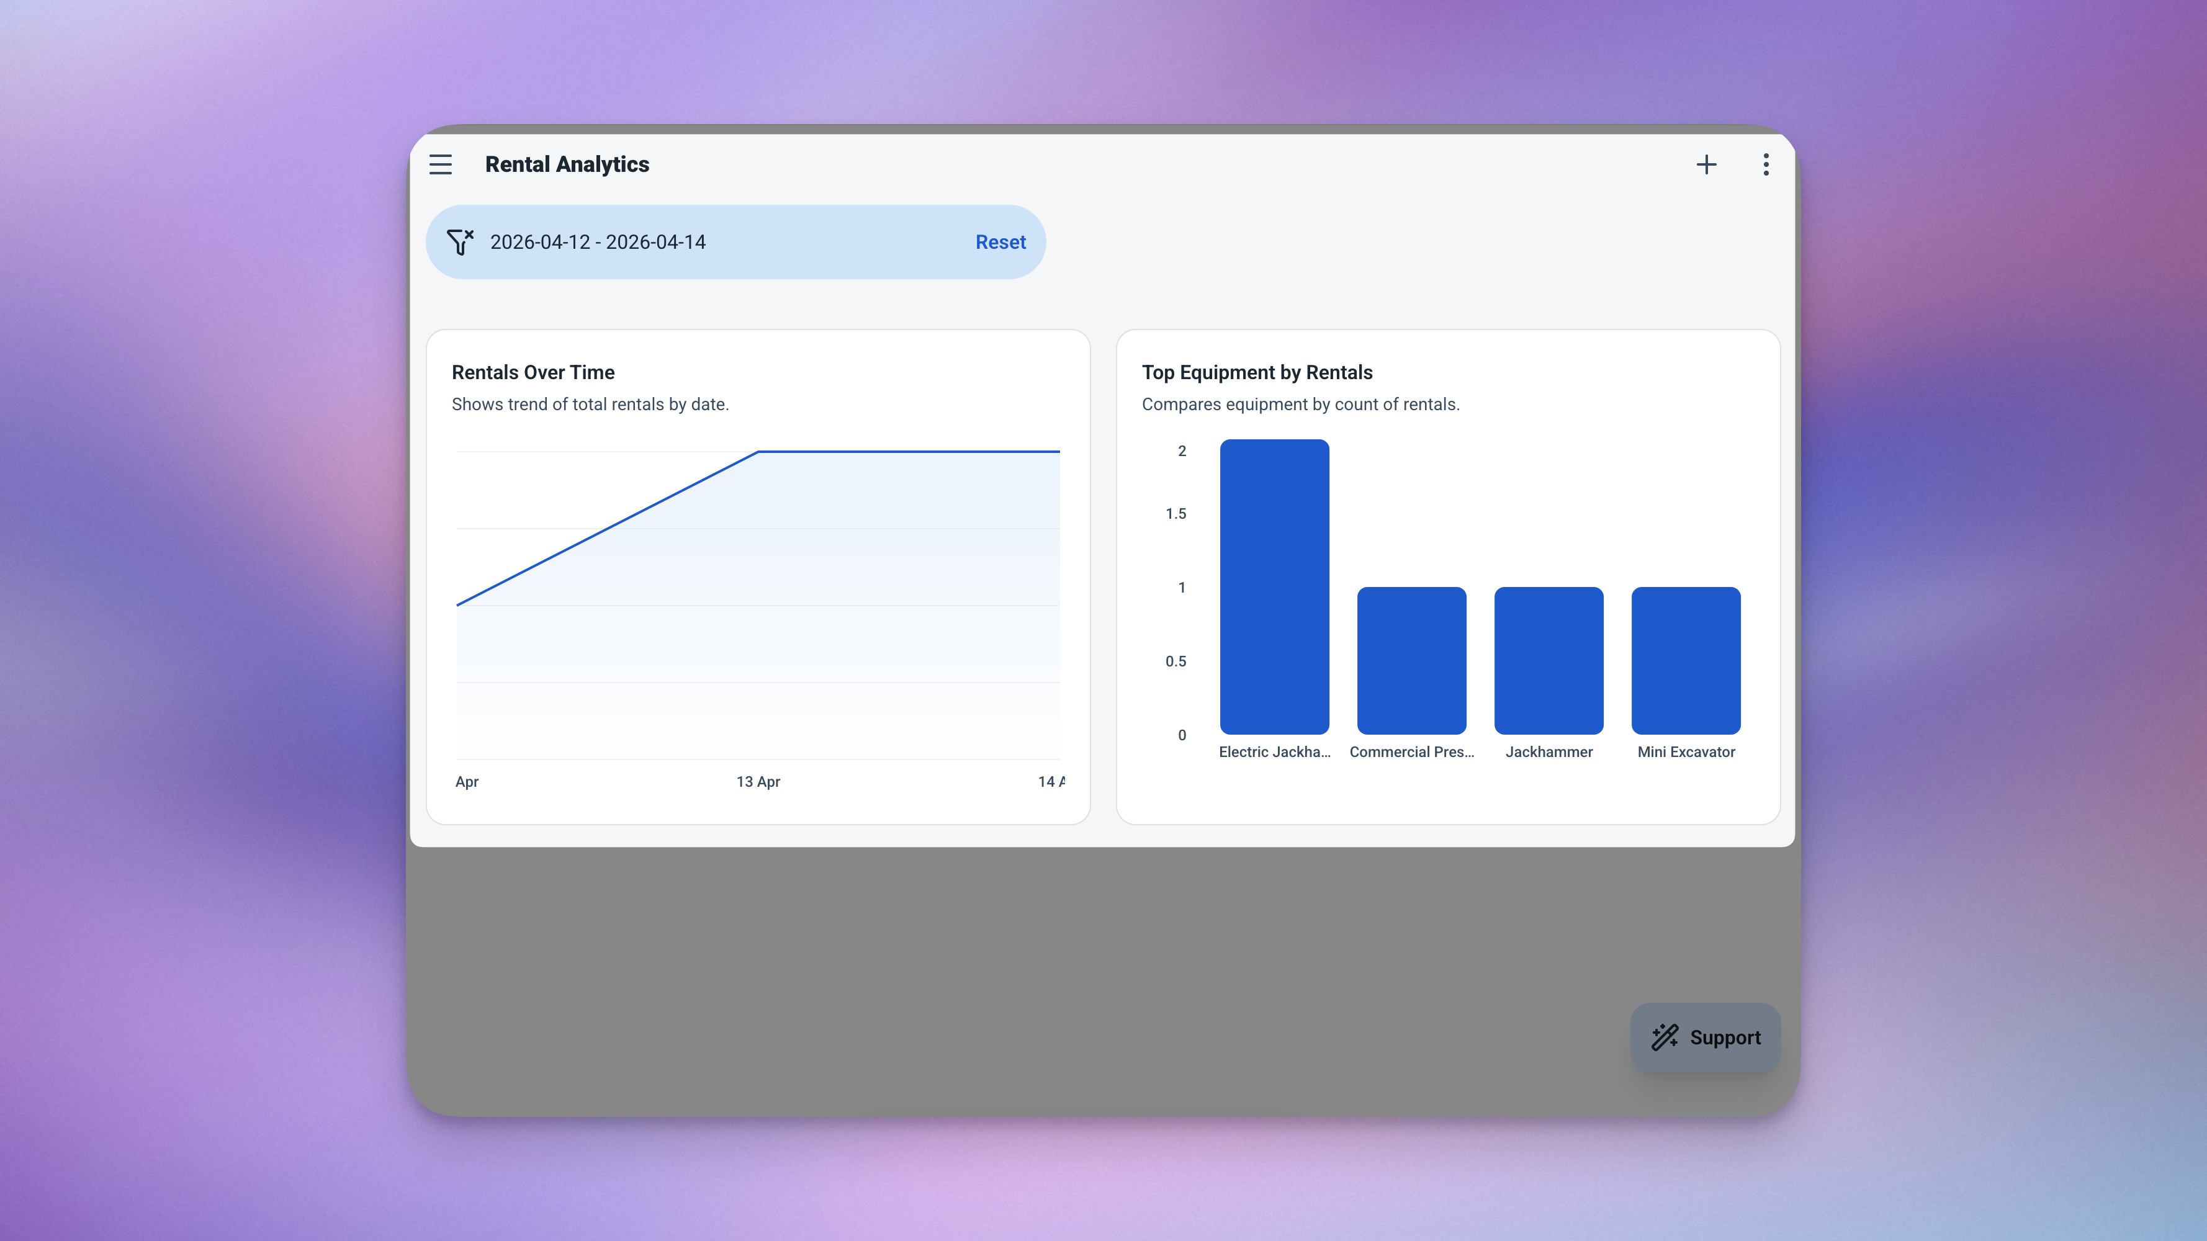Select the Electric Jackhammer bar
The image size is (2207, 1241).
click(x=1274, y=588)
